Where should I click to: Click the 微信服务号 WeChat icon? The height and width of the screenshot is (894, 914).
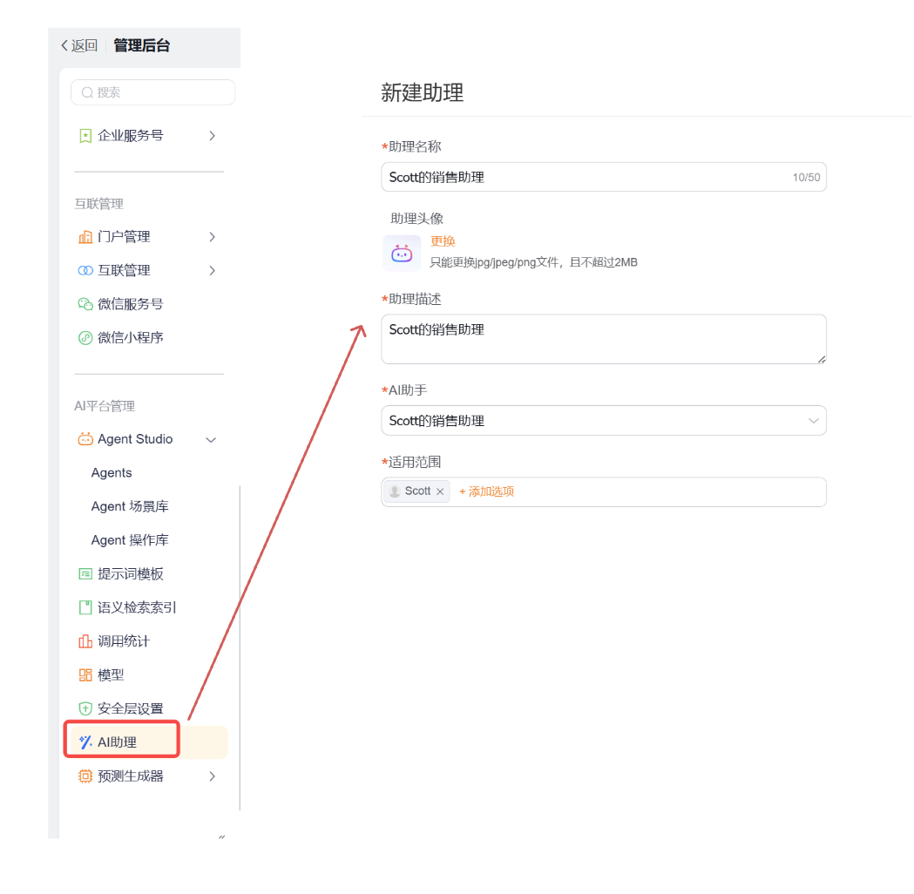click(x=85, y=304)
